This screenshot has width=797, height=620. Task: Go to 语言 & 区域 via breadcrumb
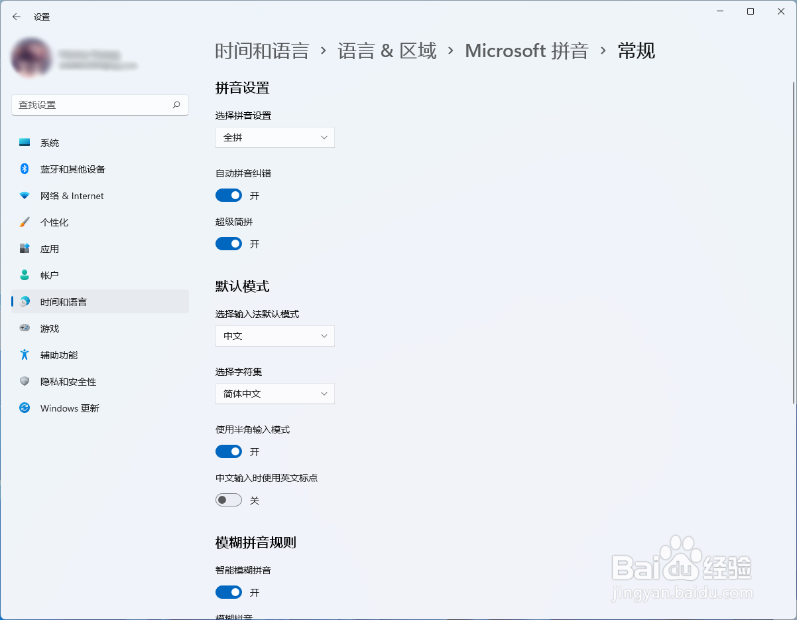387,50
